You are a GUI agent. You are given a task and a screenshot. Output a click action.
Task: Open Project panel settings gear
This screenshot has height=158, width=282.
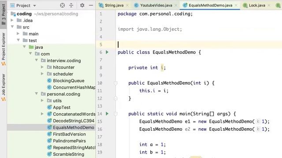point(82,5)
